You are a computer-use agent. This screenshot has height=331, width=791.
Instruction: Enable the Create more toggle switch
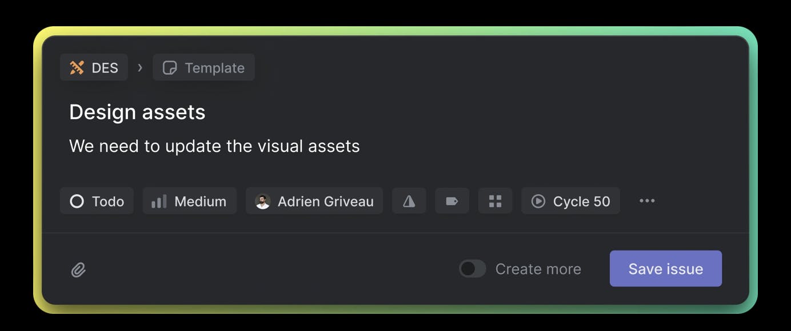coord(473,269)
